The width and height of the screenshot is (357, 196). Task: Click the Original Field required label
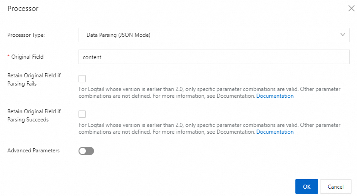(25, 57)
